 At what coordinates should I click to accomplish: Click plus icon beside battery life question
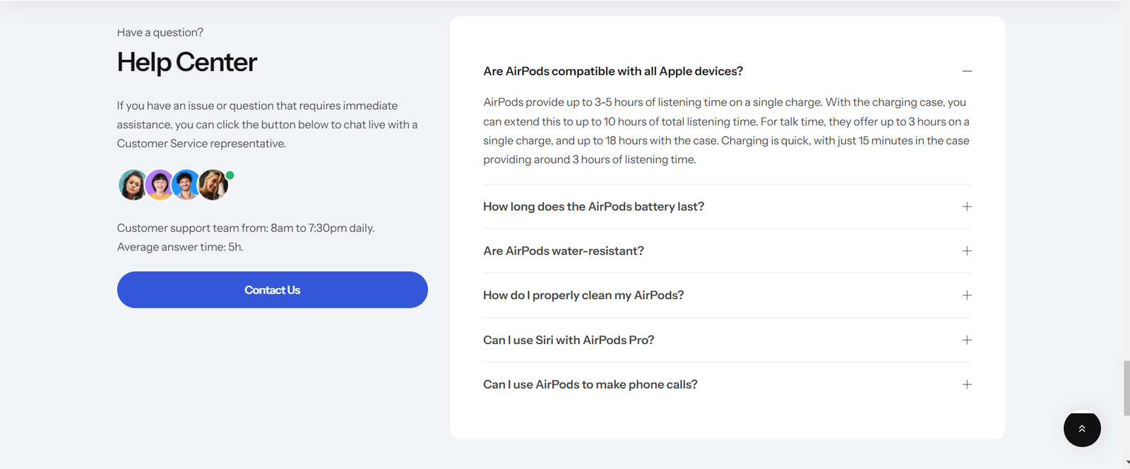click(967, 207)
